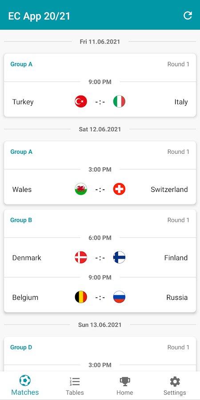
Task: Tap Group A on Turkey–Italy card
Action: [21, 64]
